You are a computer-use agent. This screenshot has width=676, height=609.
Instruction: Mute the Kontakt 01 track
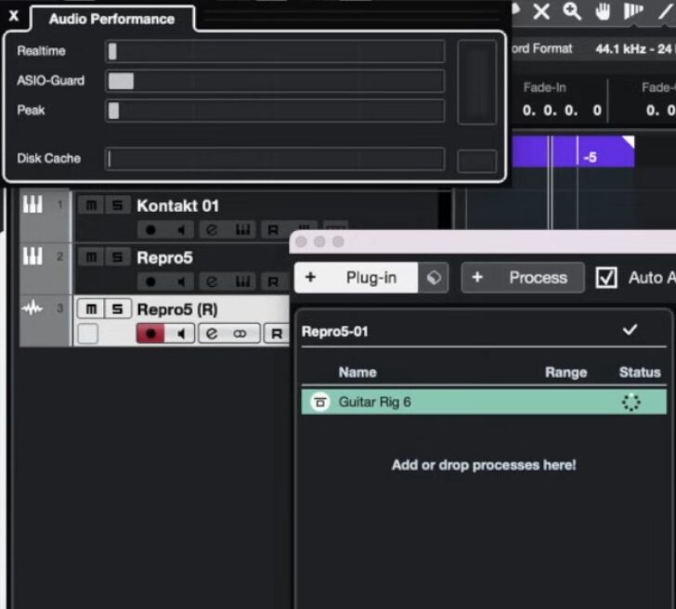pyautogui.click(x=90, y=205)
